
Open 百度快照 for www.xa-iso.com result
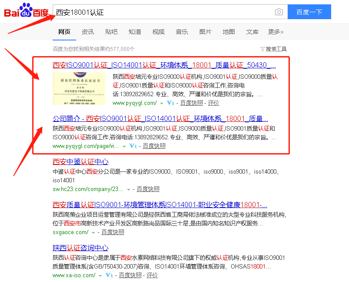point(130,275)
